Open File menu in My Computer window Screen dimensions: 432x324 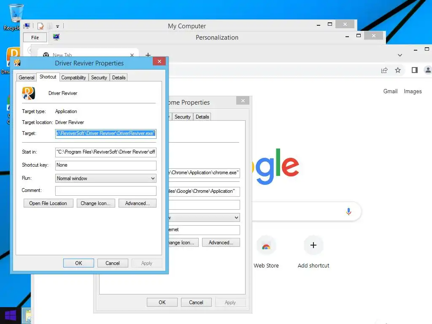(35, 38)
